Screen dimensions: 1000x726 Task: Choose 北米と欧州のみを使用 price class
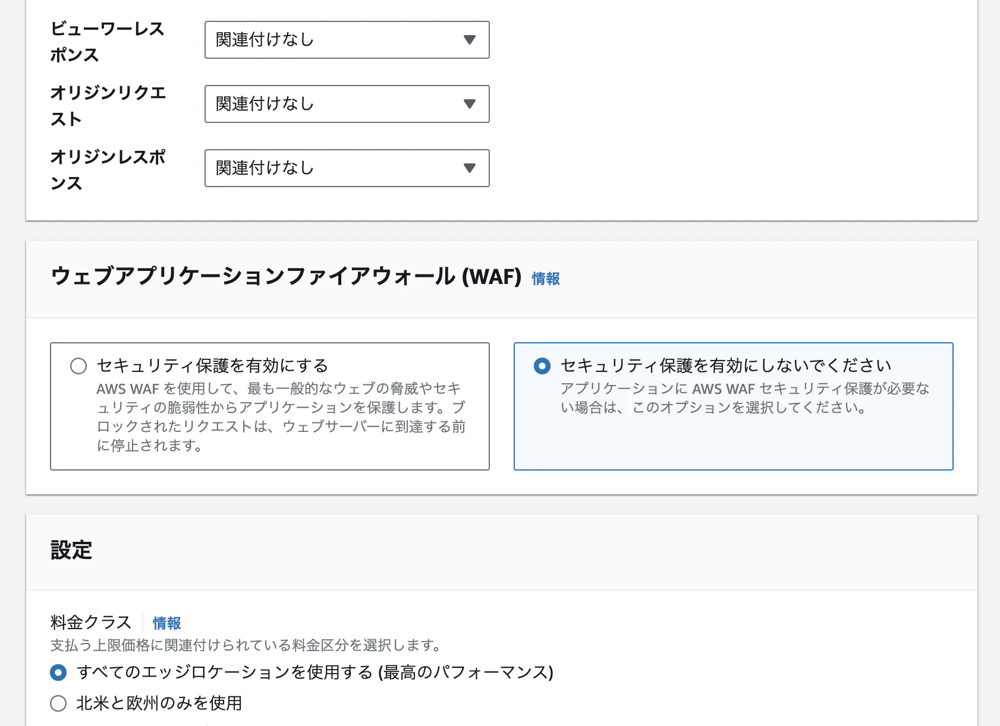[58, 703]
